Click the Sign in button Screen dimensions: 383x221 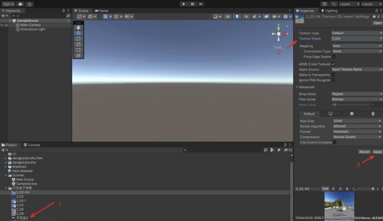point(9,4)
